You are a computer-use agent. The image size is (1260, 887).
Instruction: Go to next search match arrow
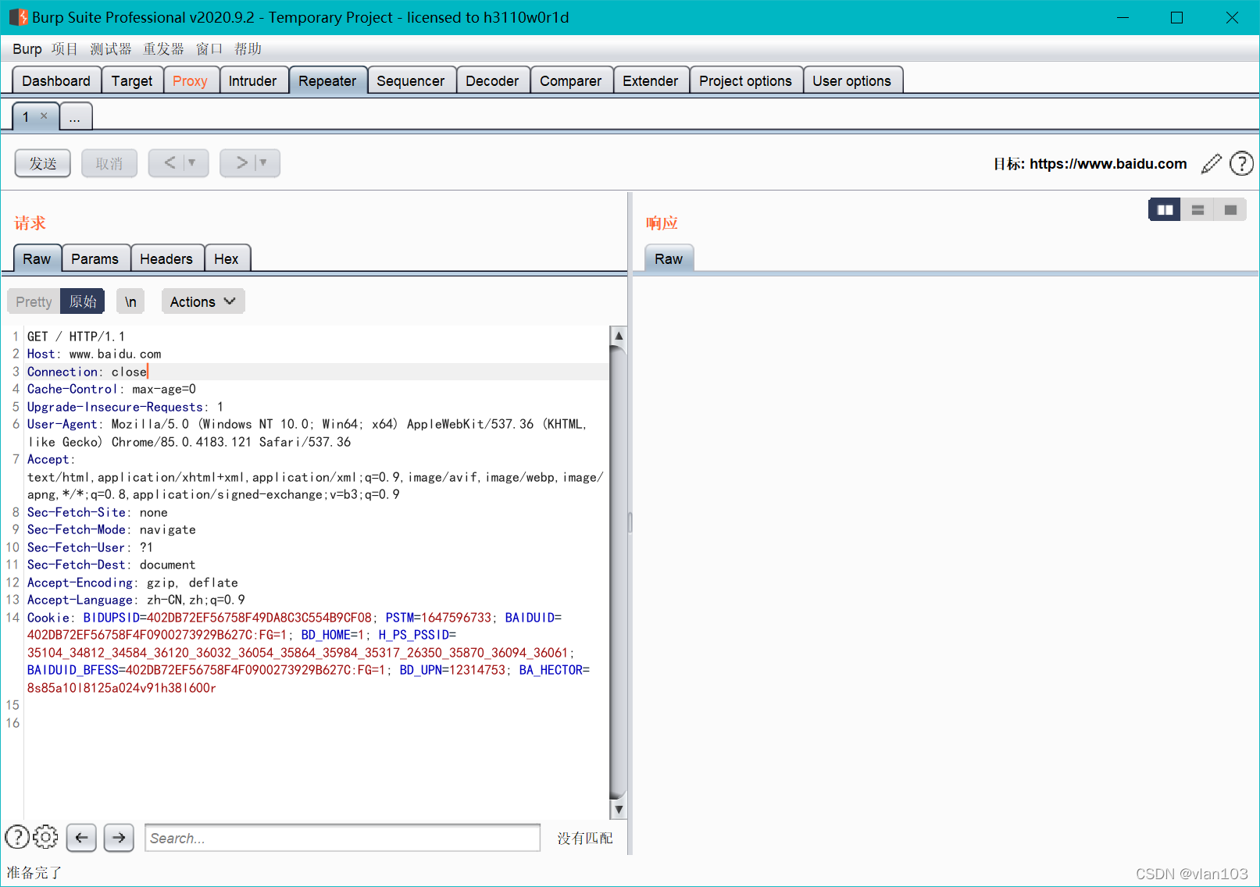(119, 838)
